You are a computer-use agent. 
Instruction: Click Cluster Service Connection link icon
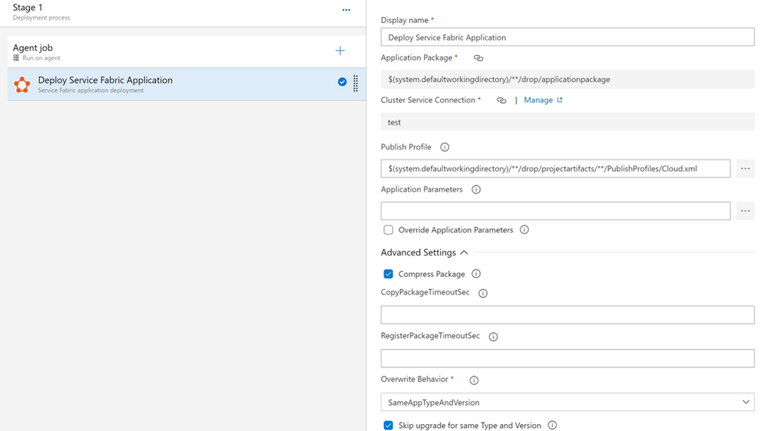[x=501, y=100]
